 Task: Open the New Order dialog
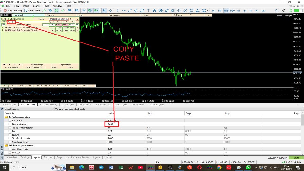click(32, 11)
